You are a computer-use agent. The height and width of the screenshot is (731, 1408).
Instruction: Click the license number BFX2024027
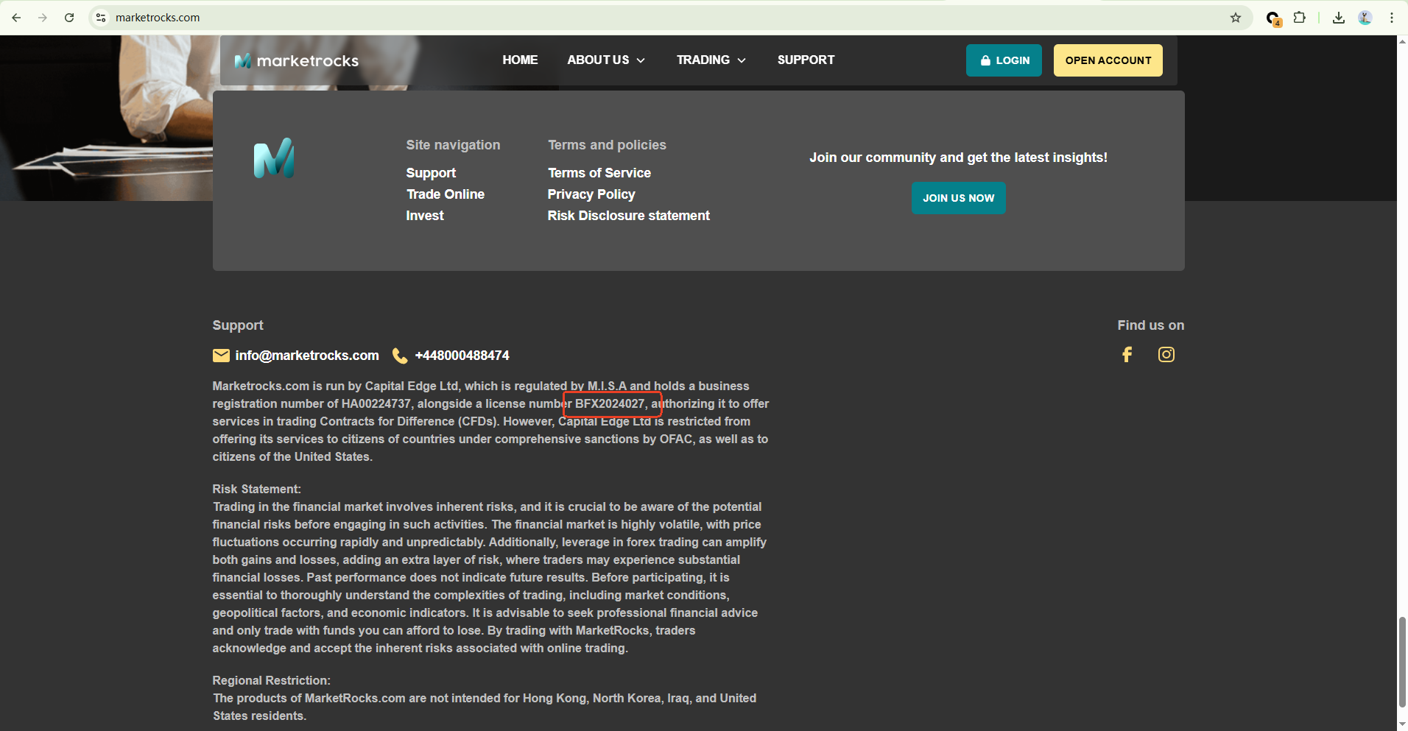click(610, 403)
